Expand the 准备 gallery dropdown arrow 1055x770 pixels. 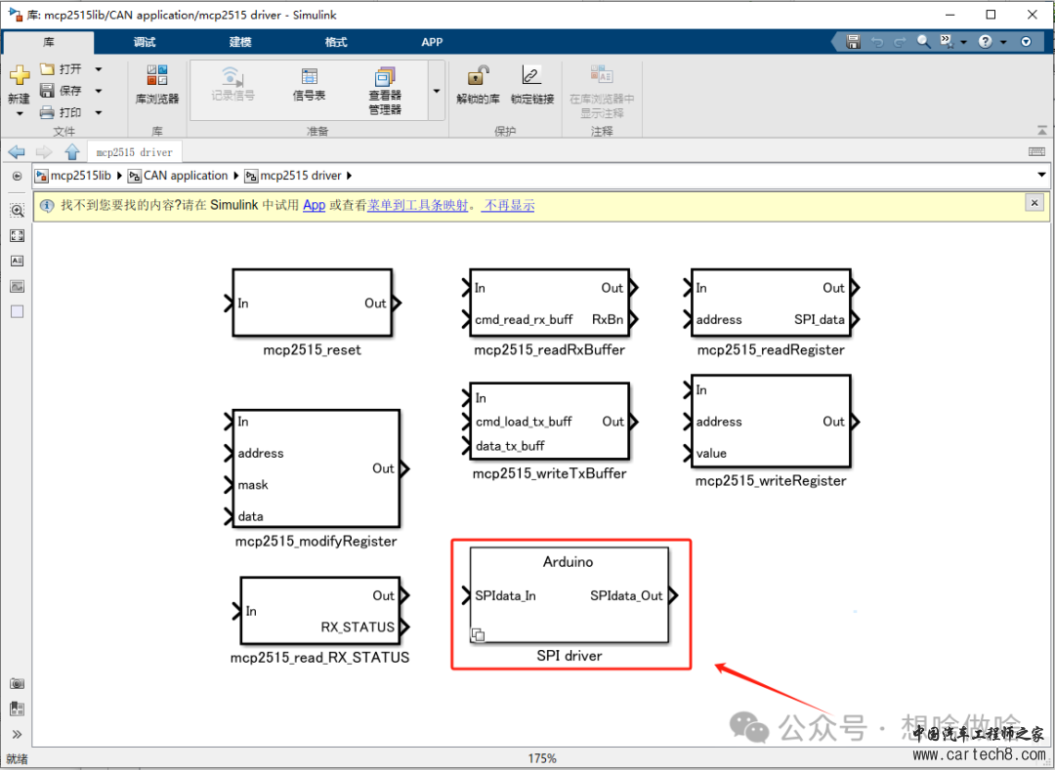tap(437, 91)
